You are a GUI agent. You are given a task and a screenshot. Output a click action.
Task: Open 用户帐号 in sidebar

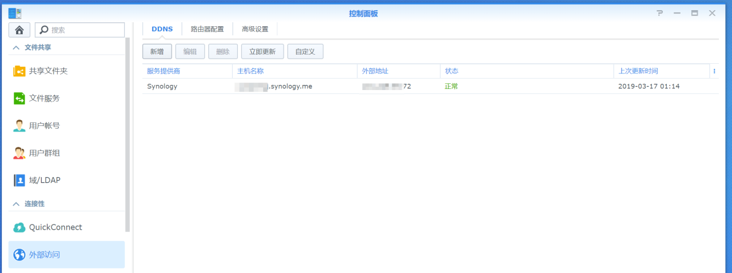point(66,126)
